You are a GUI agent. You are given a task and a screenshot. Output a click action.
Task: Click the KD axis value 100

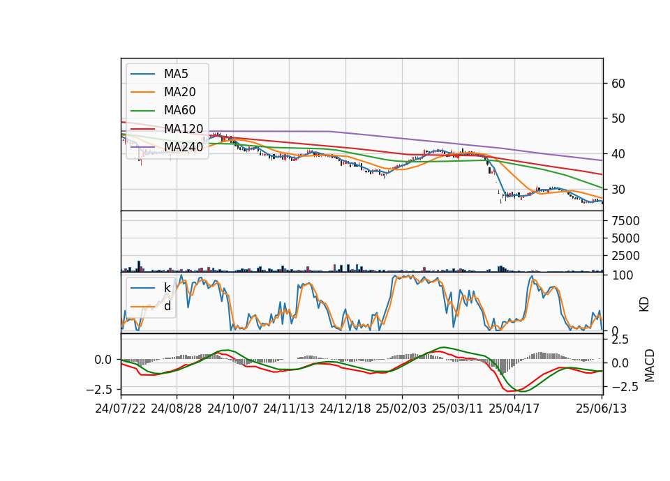point(622,276)
